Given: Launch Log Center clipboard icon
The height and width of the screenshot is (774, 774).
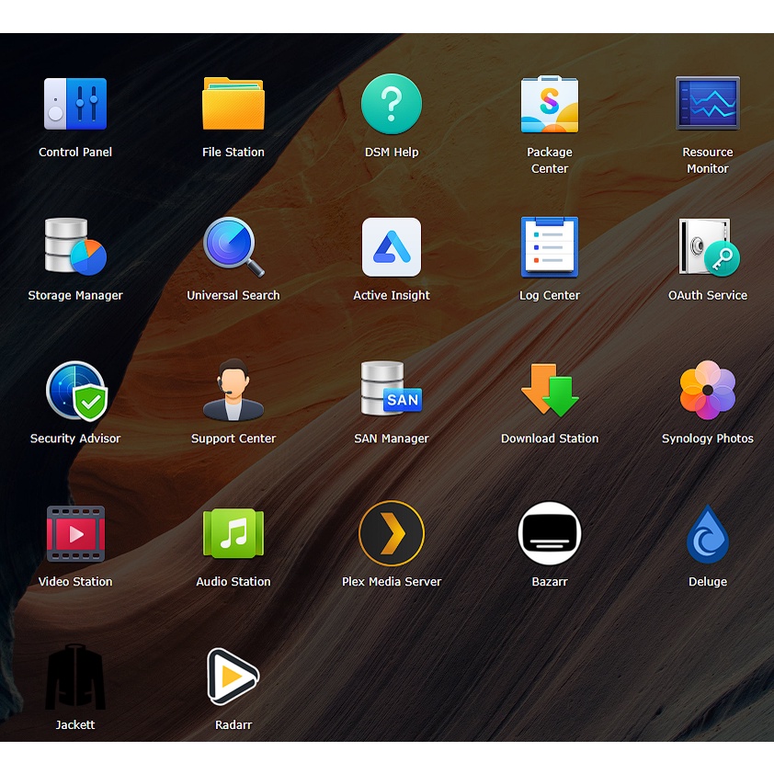Looking at the screenshot, I should pyautogui.click(x=550, y=246).
